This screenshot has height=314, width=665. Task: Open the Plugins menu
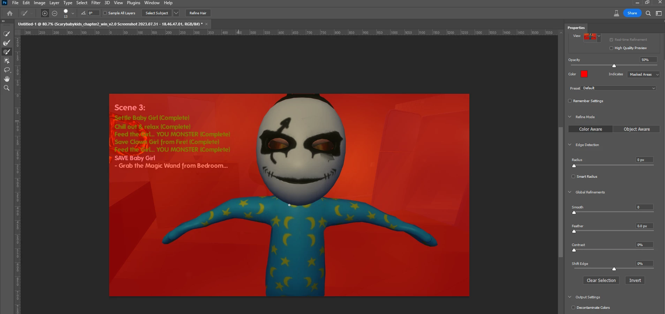click(134, 3)
